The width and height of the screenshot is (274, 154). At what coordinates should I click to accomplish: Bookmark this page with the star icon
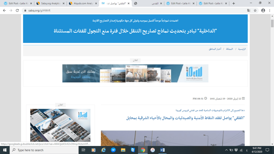(x=255, y=10)
